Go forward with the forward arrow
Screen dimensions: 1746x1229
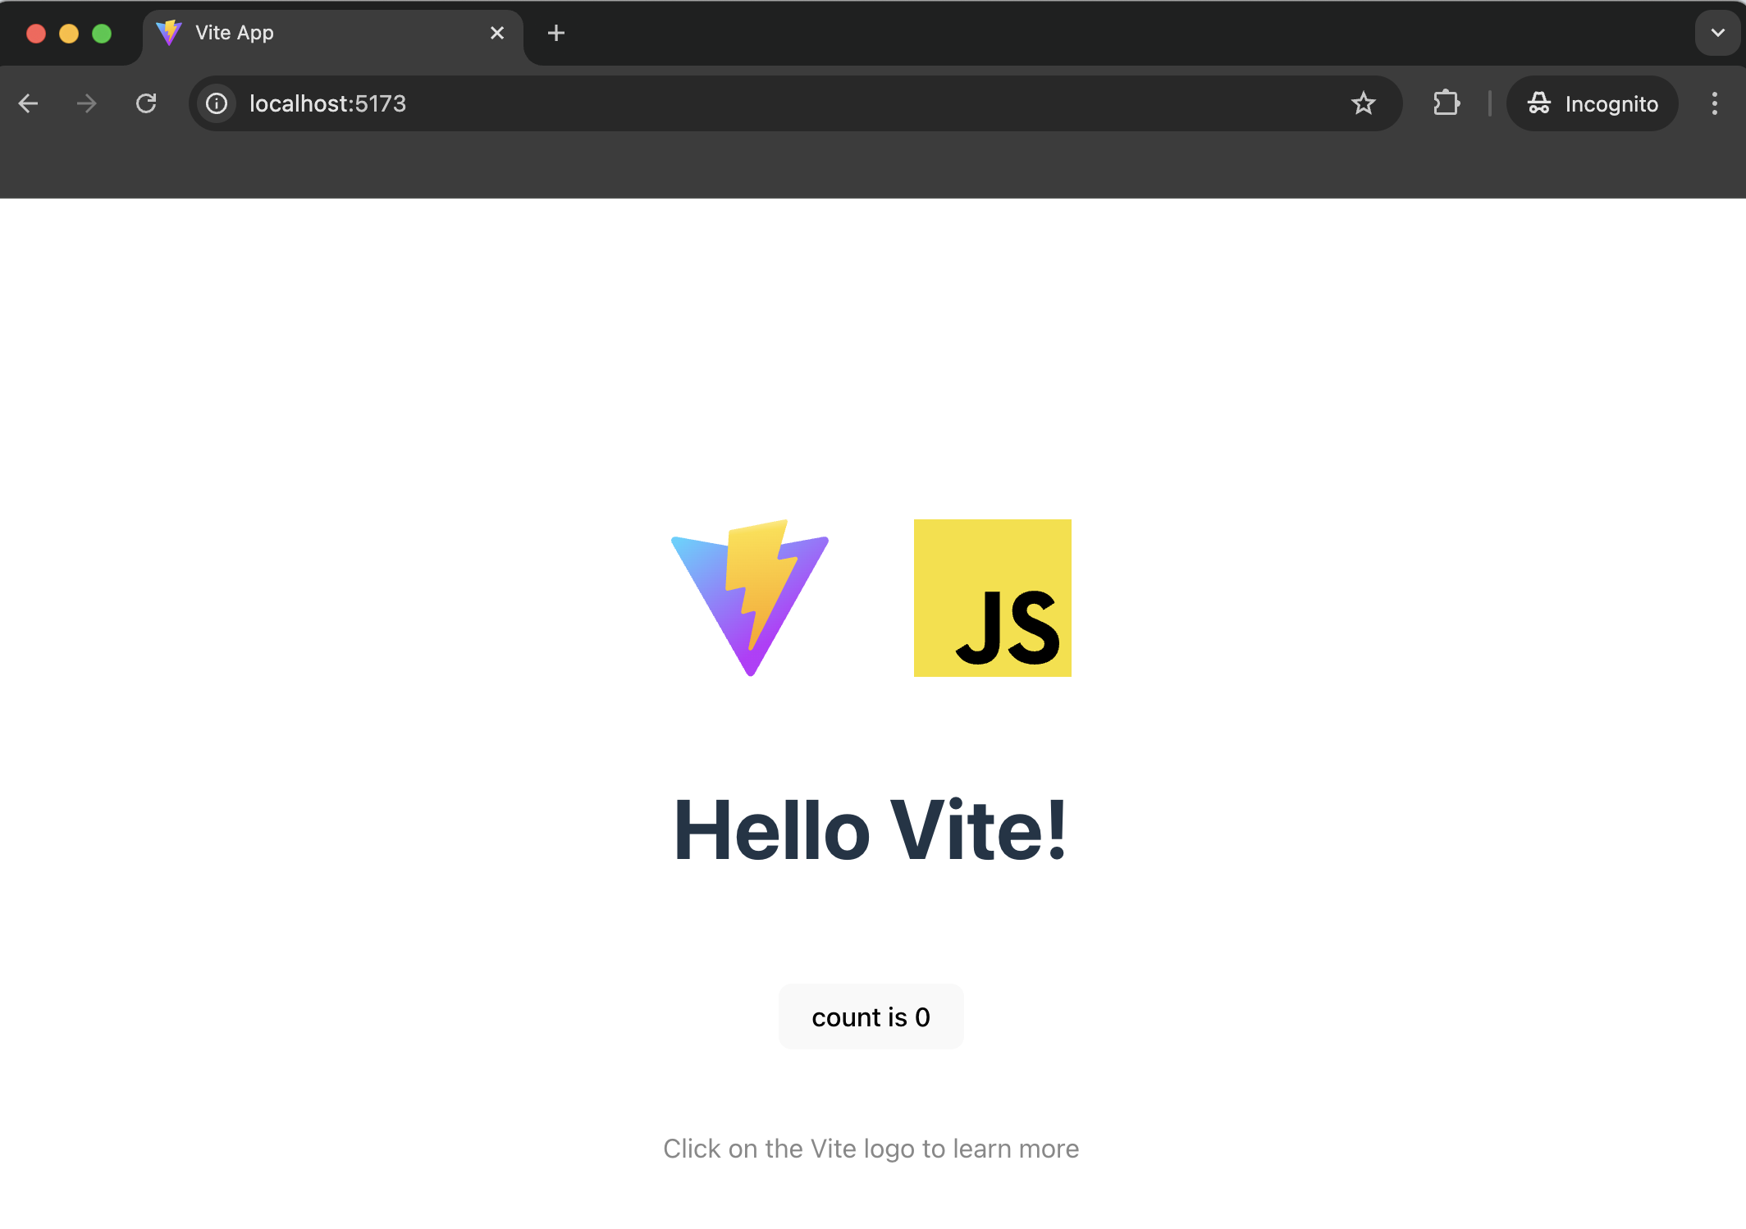(86, 103)
